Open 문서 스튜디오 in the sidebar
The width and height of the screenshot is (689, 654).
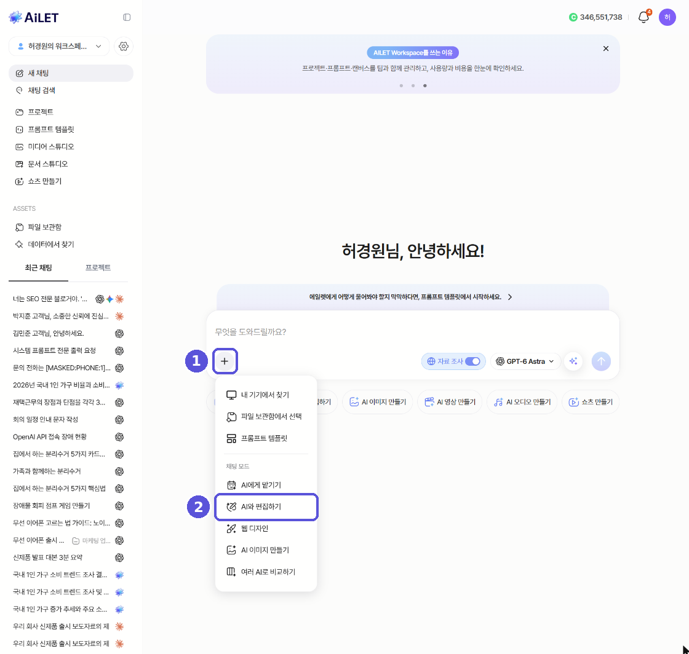tap(71, 163)
